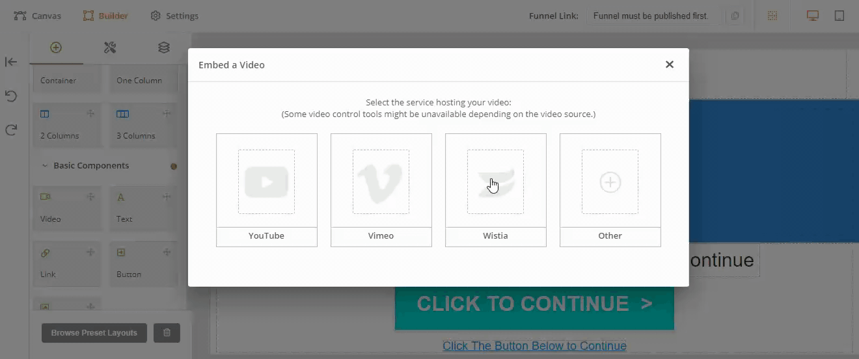
Task: Click the 2 Columns layout icon
Action: tap(45, 114)
